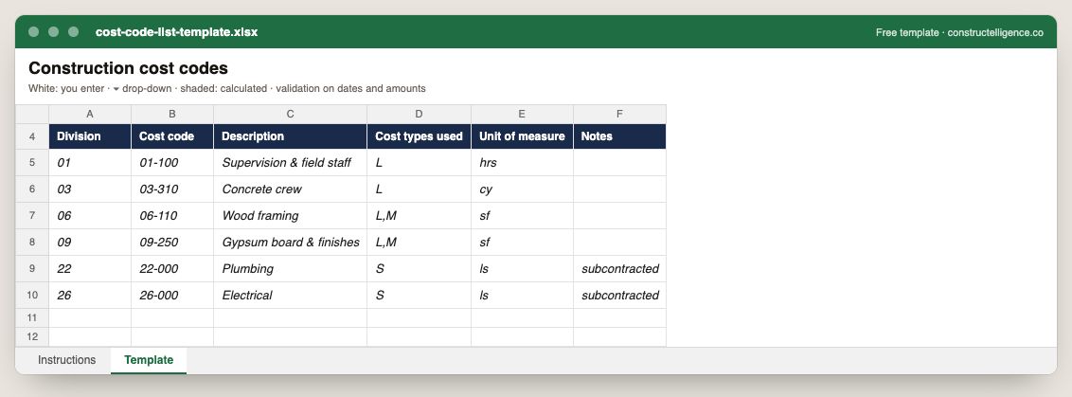This screenshot has height=397, width=1072.
Task: Click the Electrical description cell
Action: 290,295
